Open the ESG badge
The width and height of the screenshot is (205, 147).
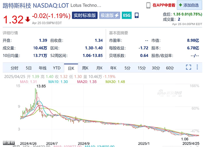pyautogui.click(x=127, y=15)
